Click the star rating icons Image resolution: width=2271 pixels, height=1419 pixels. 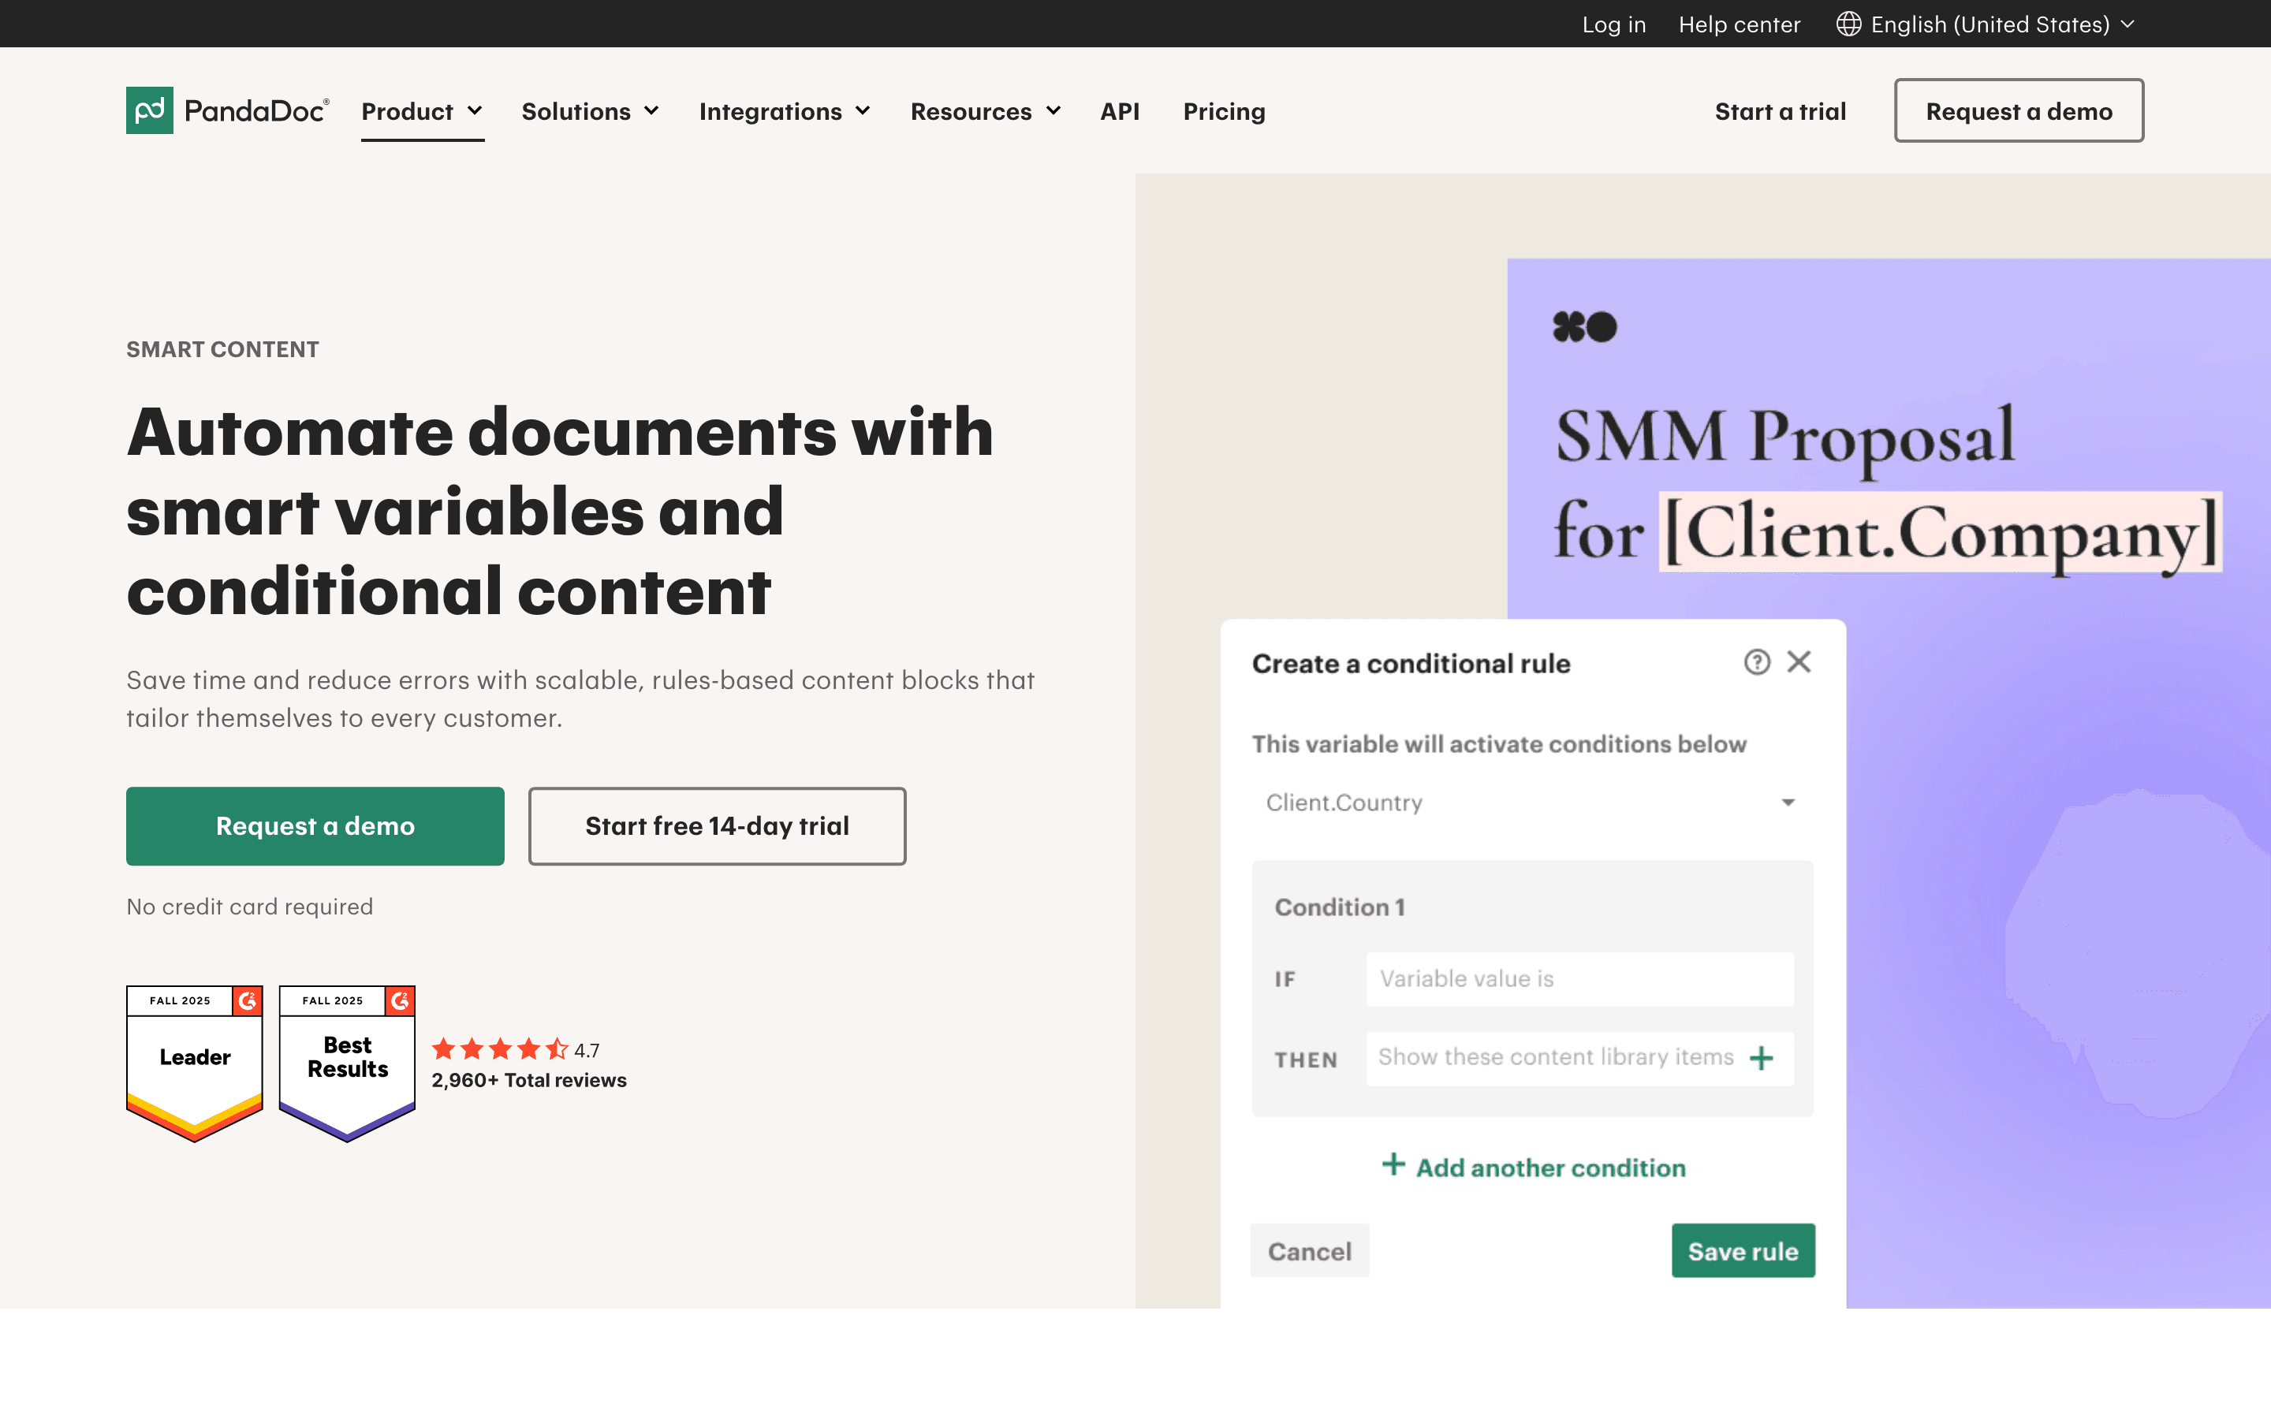coord(500,1049)
